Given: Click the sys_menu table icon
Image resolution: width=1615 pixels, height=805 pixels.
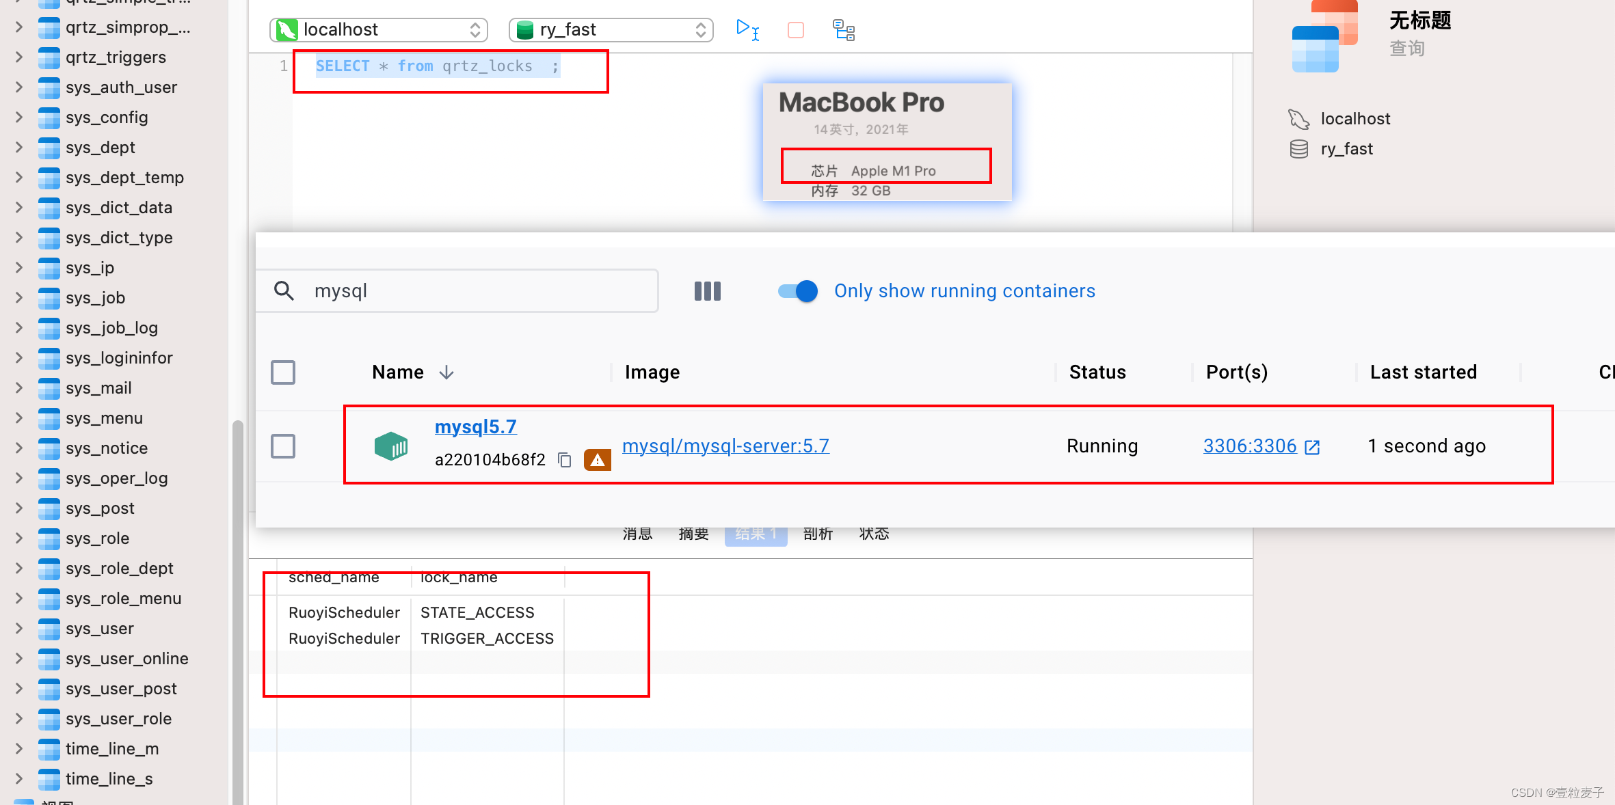Looking at the screenshot, I should point(49,418).
